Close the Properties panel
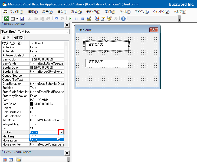 (67, 25)
